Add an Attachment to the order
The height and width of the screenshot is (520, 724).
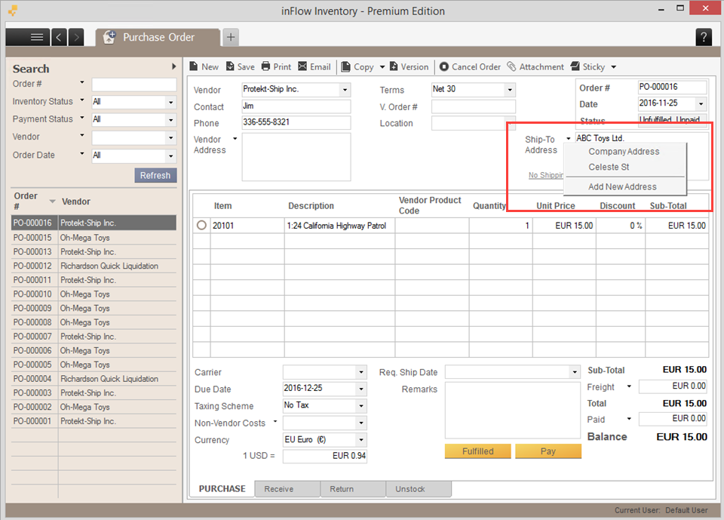pyautogui.click(x=535, y=66)
